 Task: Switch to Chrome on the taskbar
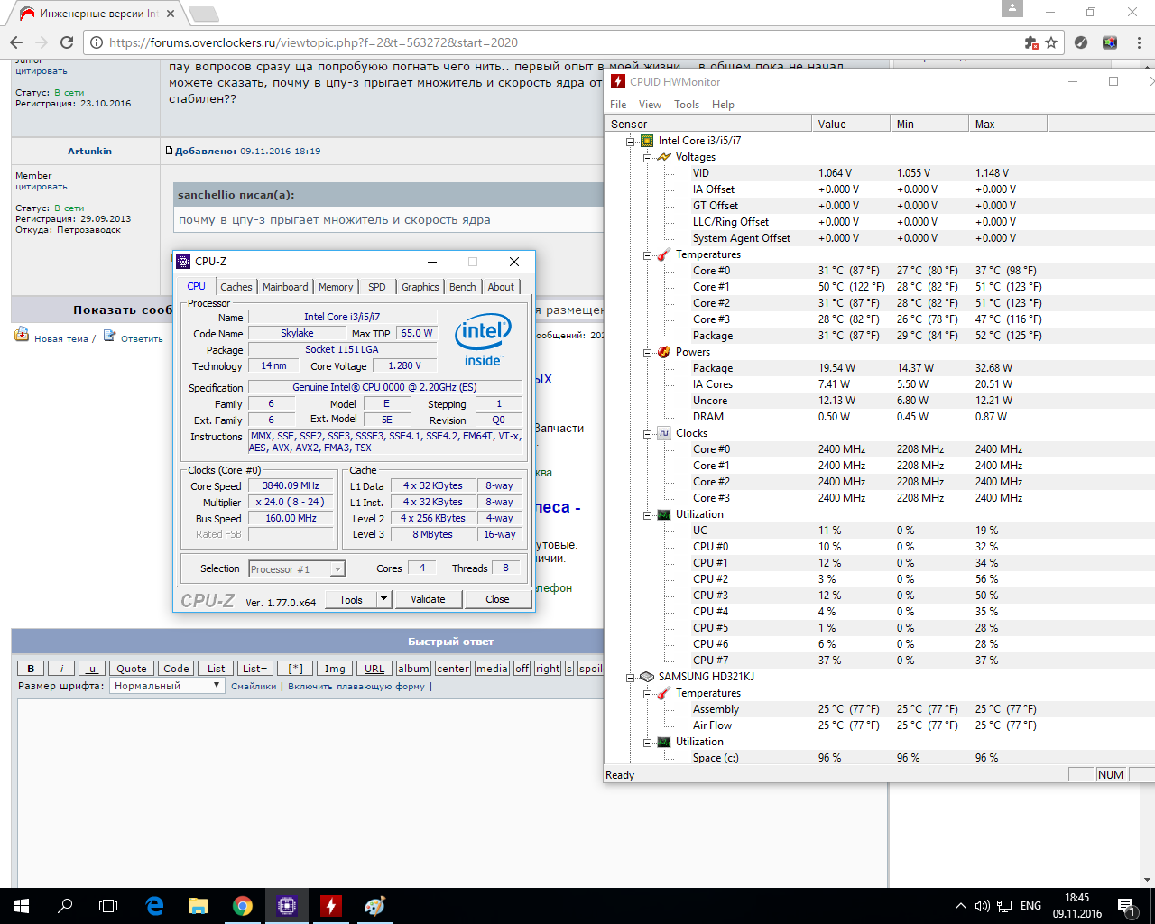tap(243, 906)
